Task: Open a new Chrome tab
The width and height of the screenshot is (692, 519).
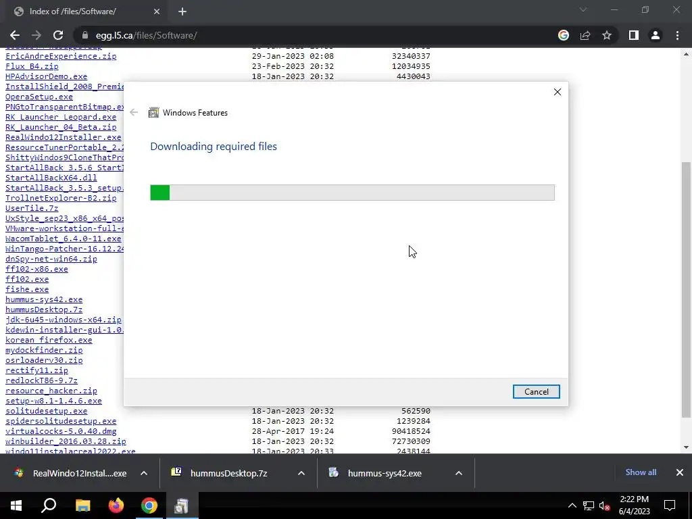Action: [x=182, y=11]
